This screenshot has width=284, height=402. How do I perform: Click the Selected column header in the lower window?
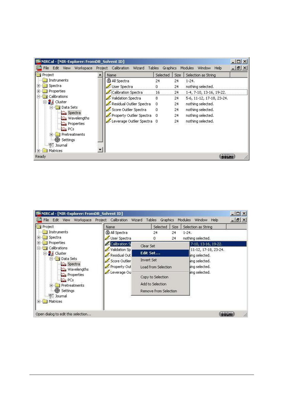(x=161, y=227)
